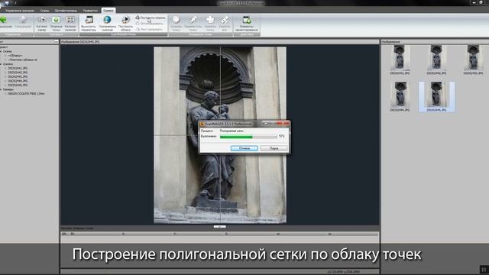Collapse the Сканы tree node
Screen dimensions: 489x275
coord(1,51)
